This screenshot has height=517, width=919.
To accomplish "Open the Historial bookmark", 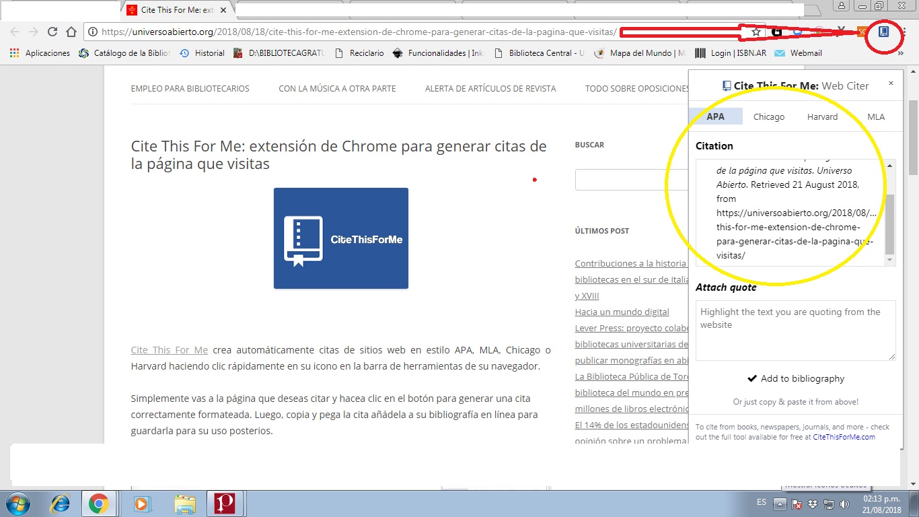I will tap(202, 53).
